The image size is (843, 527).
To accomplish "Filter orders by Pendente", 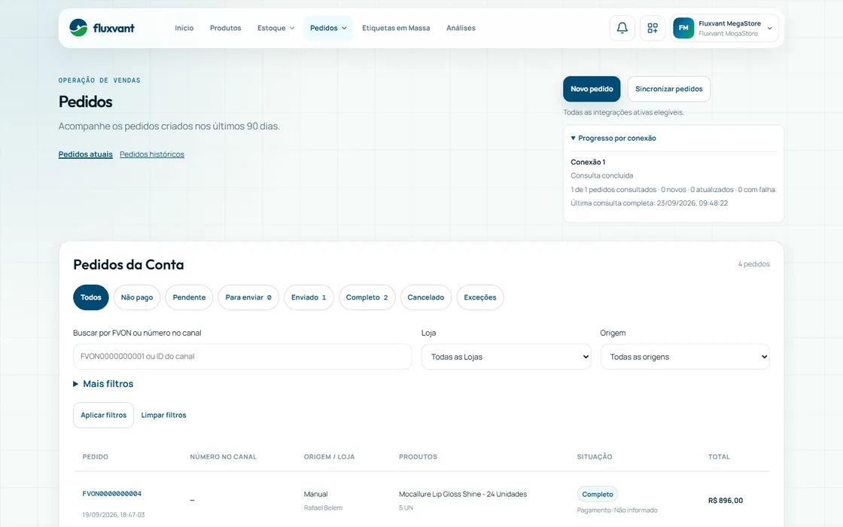I will (x=189, y=297).
